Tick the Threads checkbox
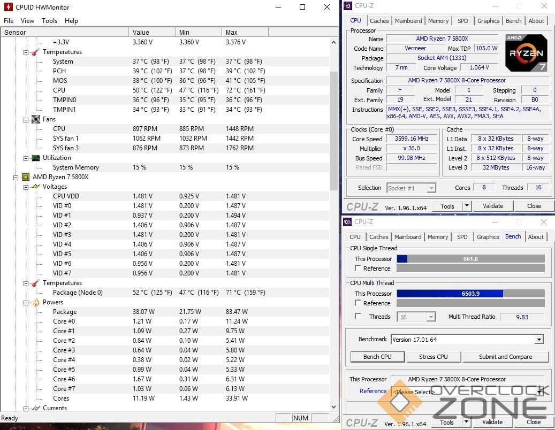The height and width of the screenshot is (430, 555). tap(359, 317)
